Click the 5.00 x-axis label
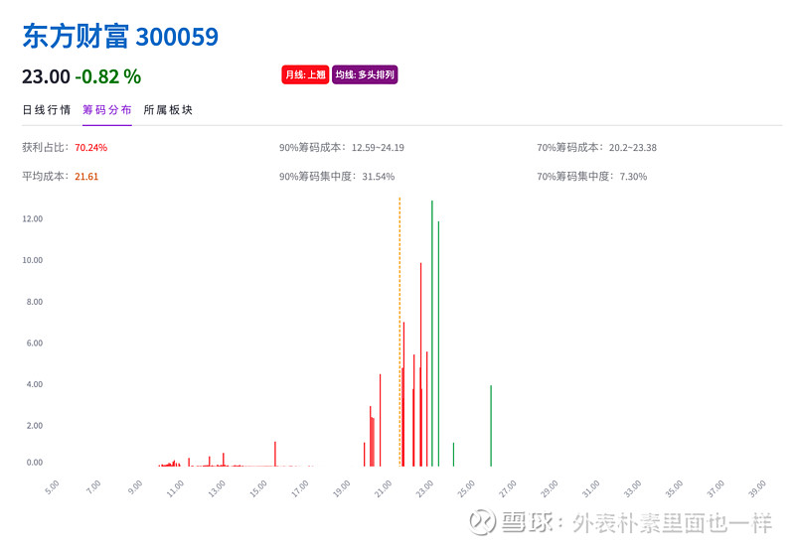This screenshot has height=547, width=795. (x=52, y=487)
